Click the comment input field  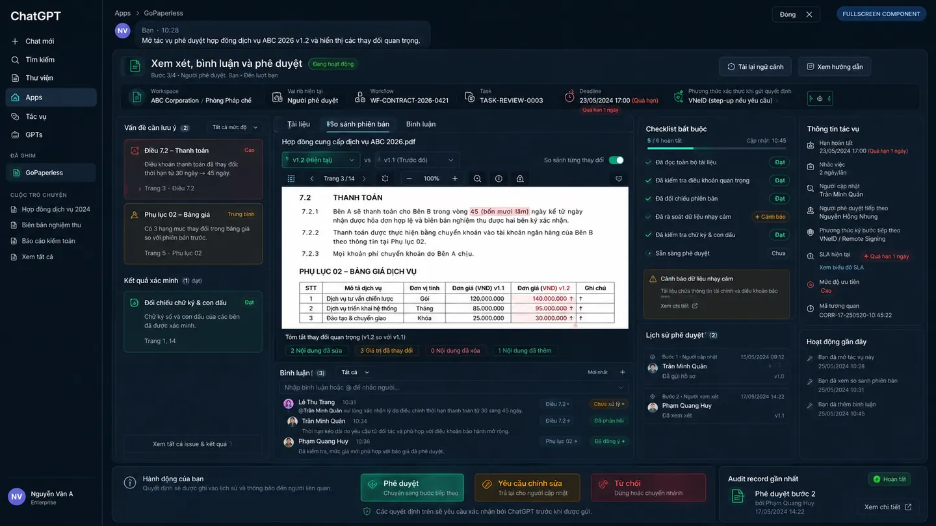click(453, 388)
